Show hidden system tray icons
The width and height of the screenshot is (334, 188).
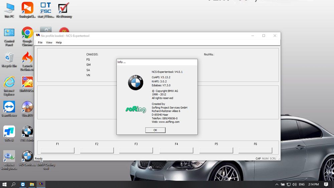(277, 184)
